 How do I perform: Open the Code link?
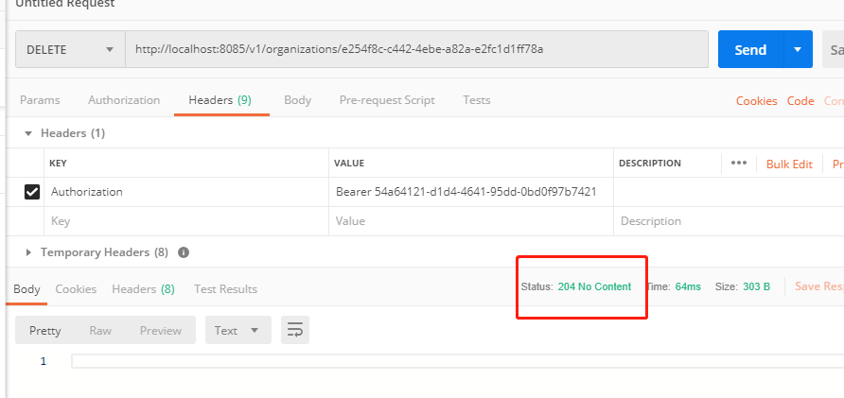(800, 101)
